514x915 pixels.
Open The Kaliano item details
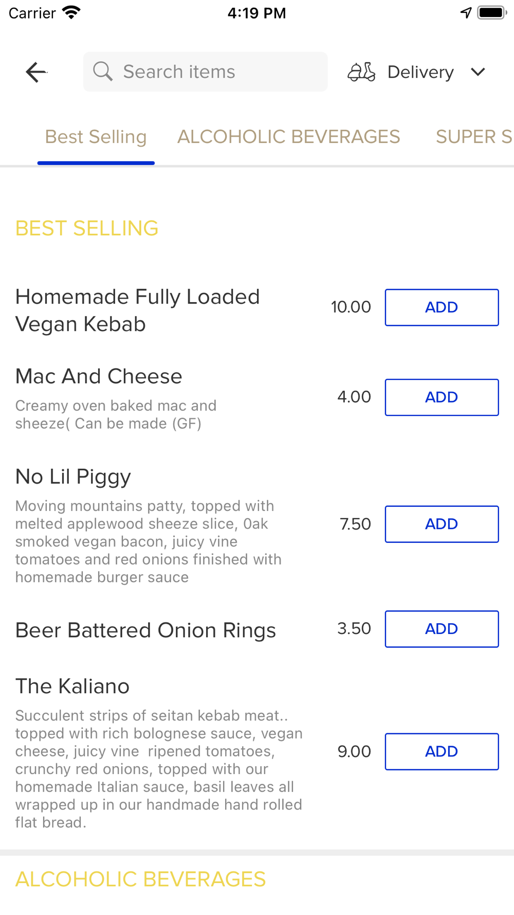[x=72, y=686]
